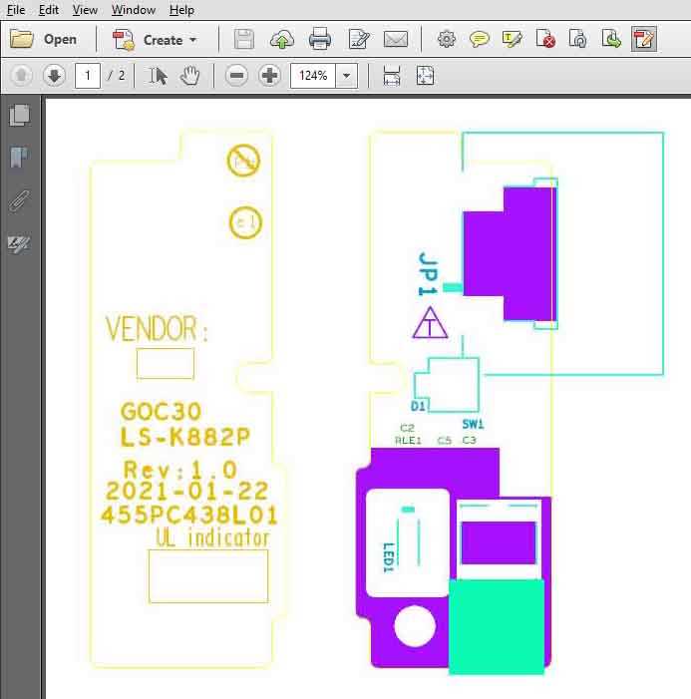691x699 pixels.
Task: Zoom in with plus button
Action: [x=269, y=76]
